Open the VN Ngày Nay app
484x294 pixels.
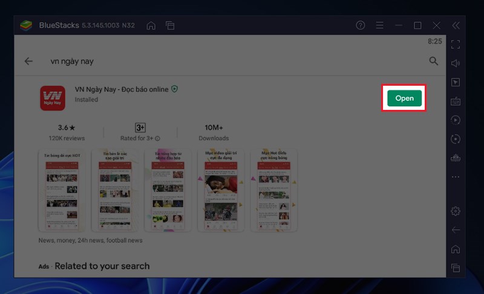404,98
